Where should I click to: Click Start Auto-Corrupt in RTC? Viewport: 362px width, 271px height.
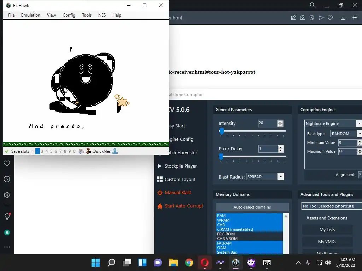180,206
